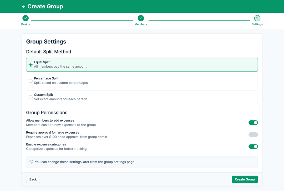Click the info icon in the notice banner

(31, 162)
